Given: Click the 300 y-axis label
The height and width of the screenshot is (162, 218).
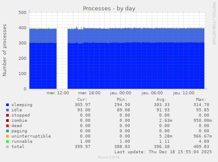Looking at the screenshot, I should pos(22,43).
